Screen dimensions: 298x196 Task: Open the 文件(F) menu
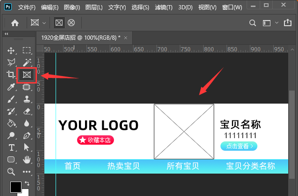[27, 7]
